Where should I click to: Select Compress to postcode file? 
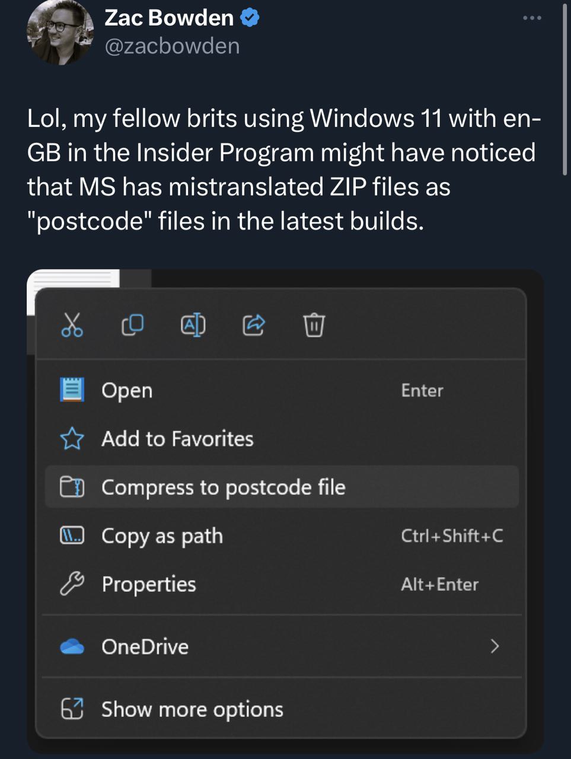[x=282, y=487]
